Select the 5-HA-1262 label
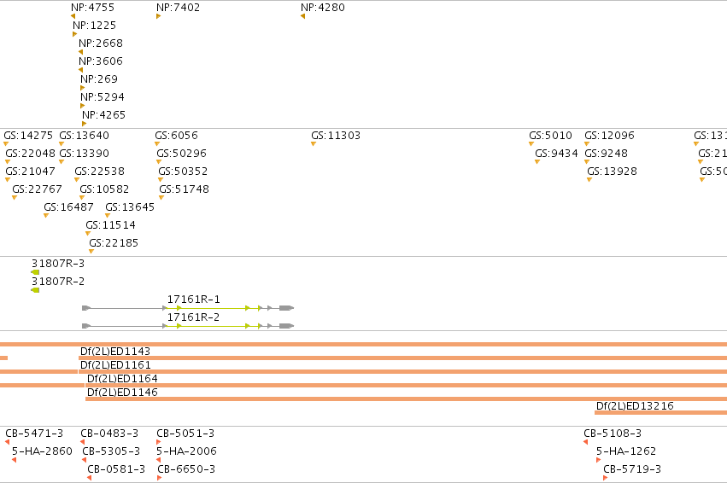 [626, 451]
